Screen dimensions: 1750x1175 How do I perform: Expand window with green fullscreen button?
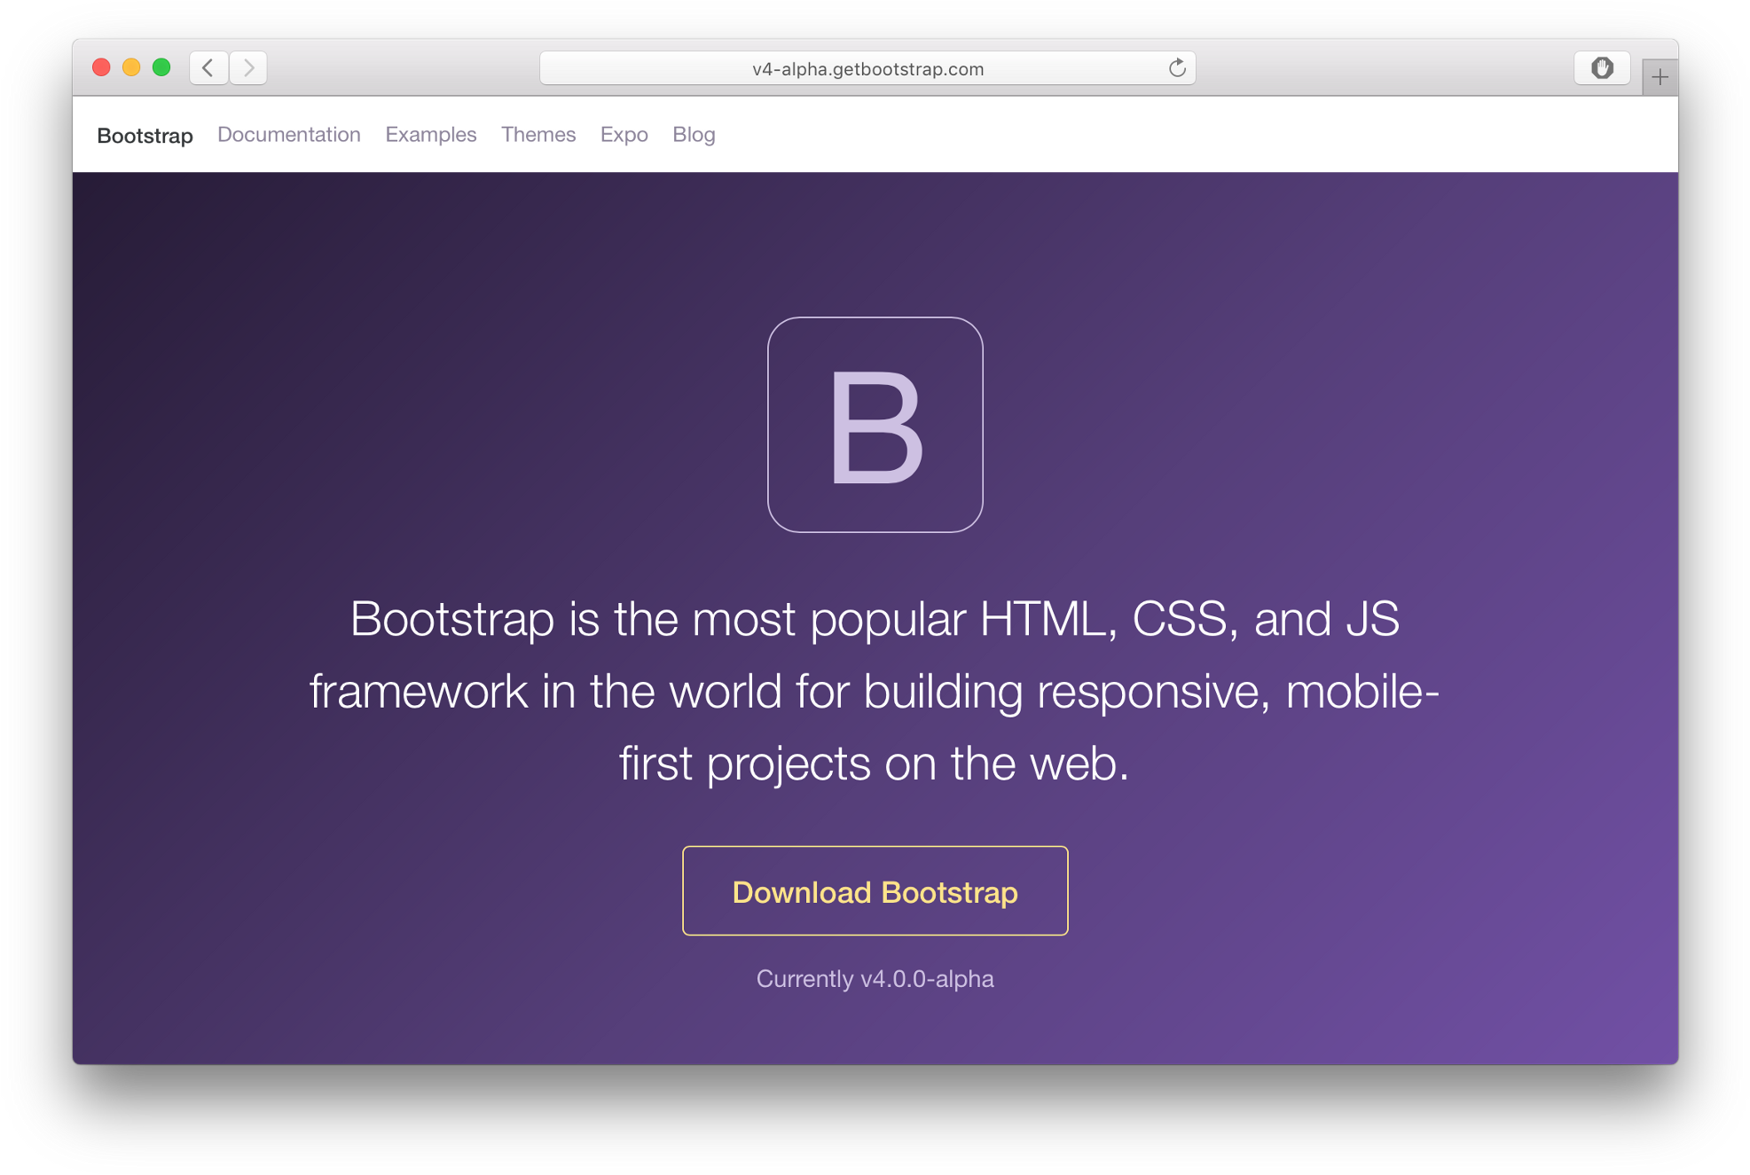pyautogui.click(x=161, y=67)
